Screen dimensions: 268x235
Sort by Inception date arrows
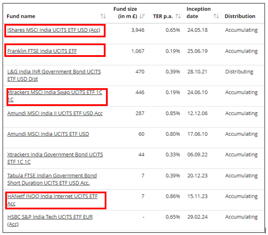click(216, 16)
